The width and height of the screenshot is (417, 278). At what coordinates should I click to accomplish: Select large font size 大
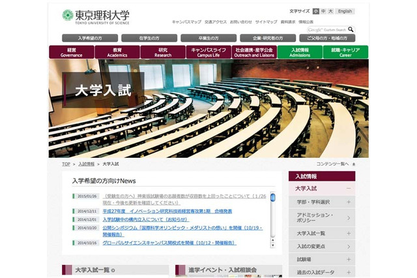(x=330, y=11)
